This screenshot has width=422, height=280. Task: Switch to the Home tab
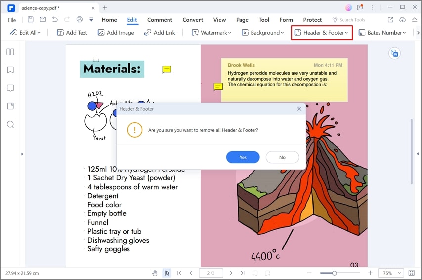[x=109, y=20]
